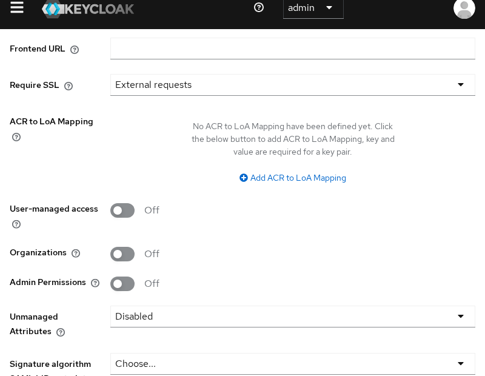The width and height of the screenshot is (485, 376).
Task: Click the user avatar icon
Action: click(x=464, y=8)
